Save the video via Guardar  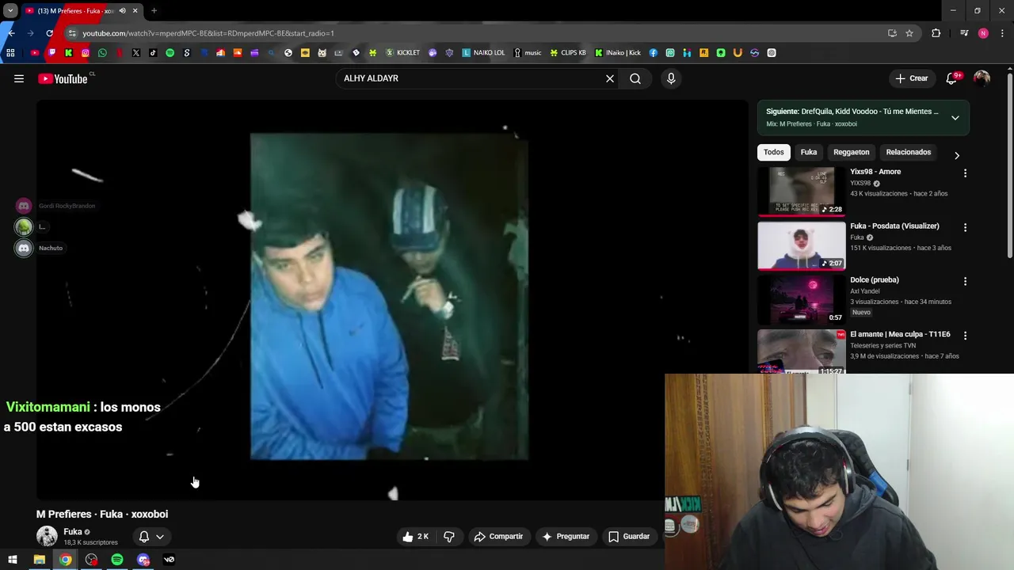[629, 537]
